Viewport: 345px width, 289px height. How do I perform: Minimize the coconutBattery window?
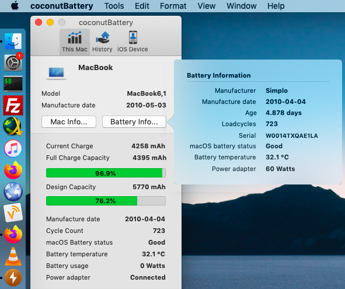pos(50,22)
